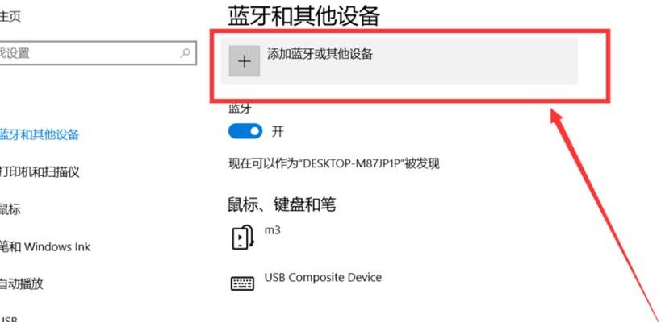Click the 开 label beside Bluetooth switch
The width and height of the screenshot is (661, 322).
coord(278,131)
